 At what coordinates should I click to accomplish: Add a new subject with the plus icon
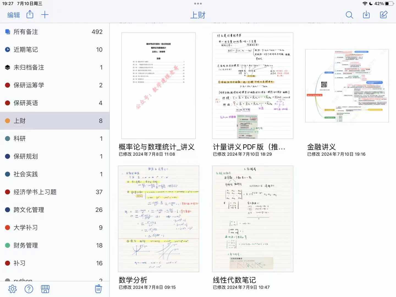45,15
